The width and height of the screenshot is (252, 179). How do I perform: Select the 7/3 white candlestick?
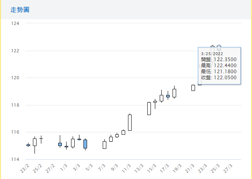pyautogui.click(x=104, y=145)
